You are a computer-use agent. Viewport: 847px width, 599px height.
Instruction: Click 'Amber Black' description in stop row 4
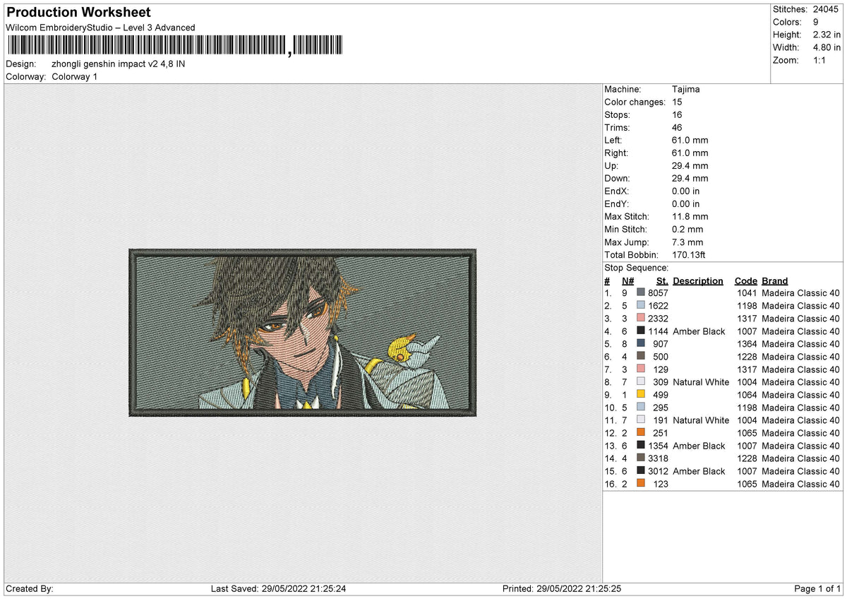coord(699,331)
